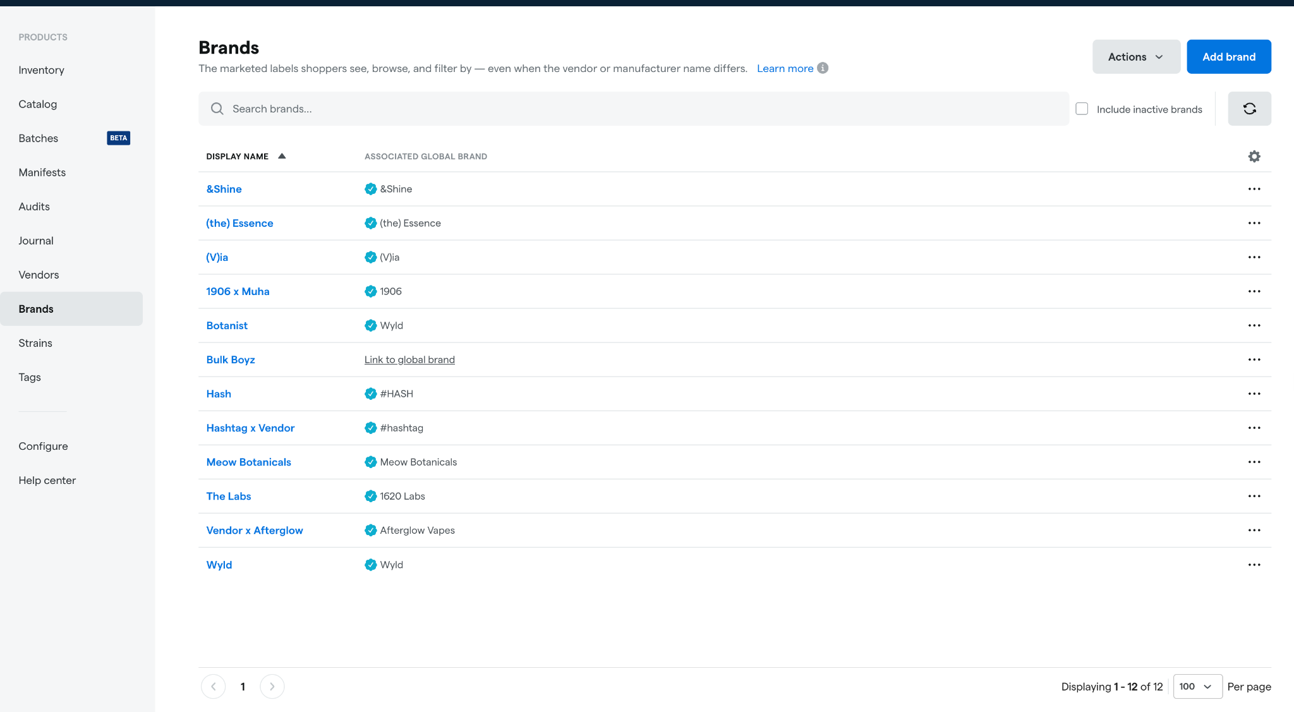Open the Bulk Boyz brand link

coord(231,359)
